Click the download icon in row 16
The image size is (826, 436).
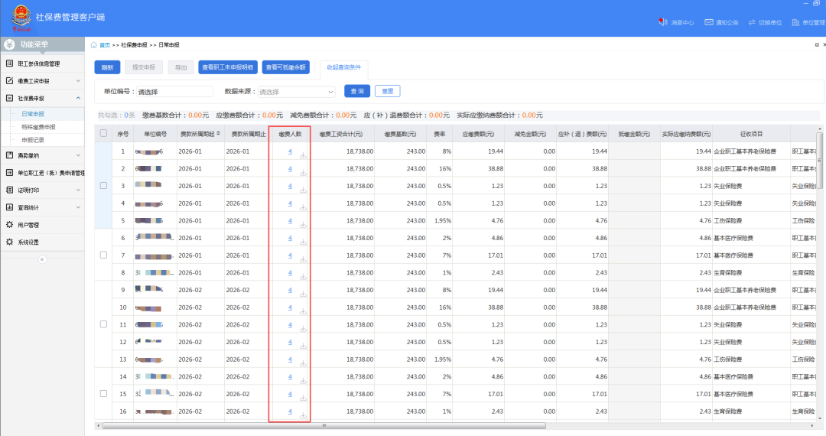point(304,415)
